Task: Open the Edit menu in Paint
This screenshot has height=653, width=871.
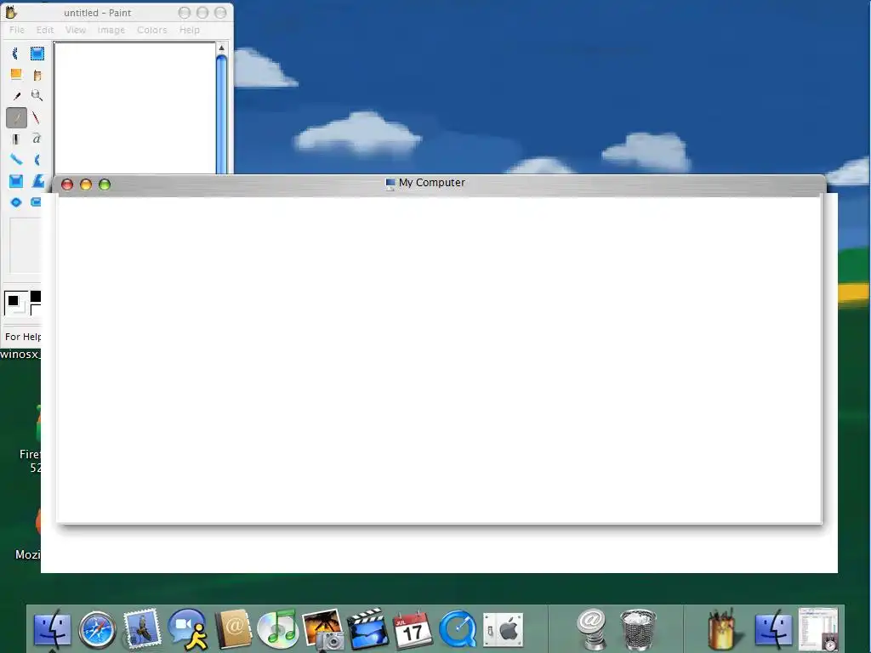Action: pos(45,30)
